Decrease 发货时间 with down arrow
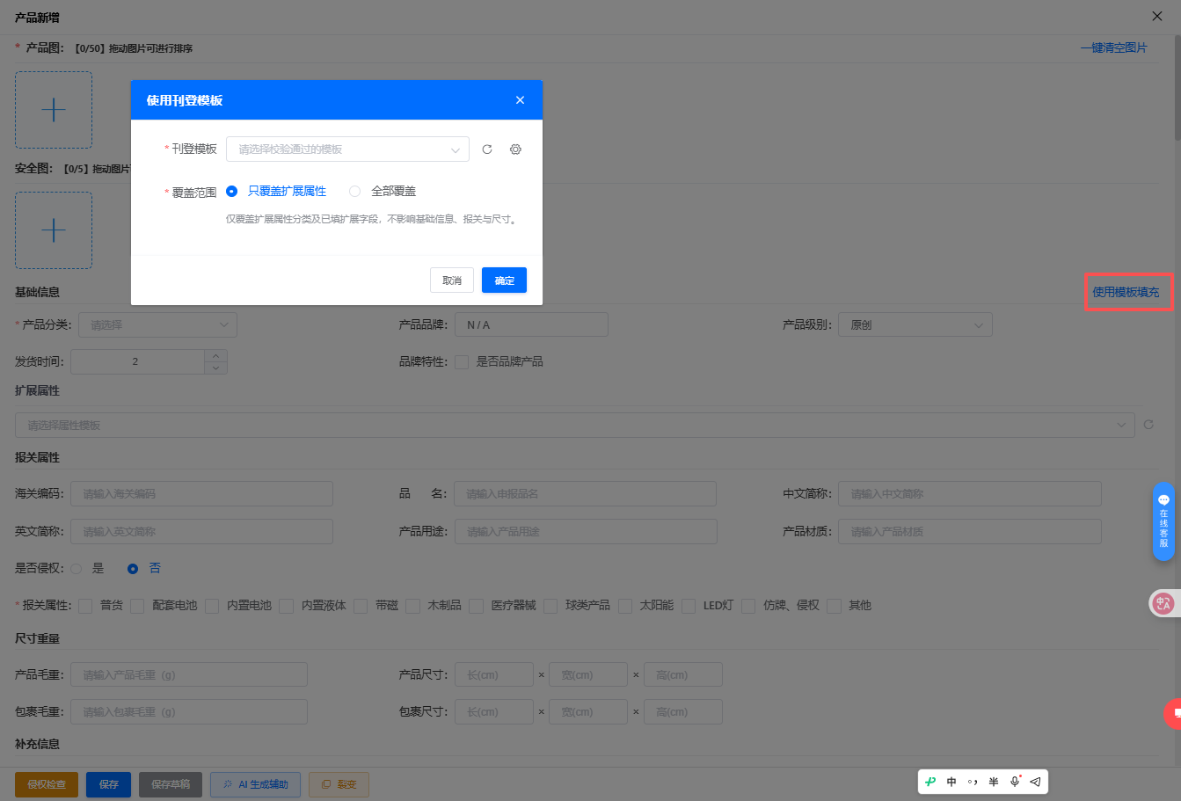1181x801 pixels. click(x=216, y=368)
